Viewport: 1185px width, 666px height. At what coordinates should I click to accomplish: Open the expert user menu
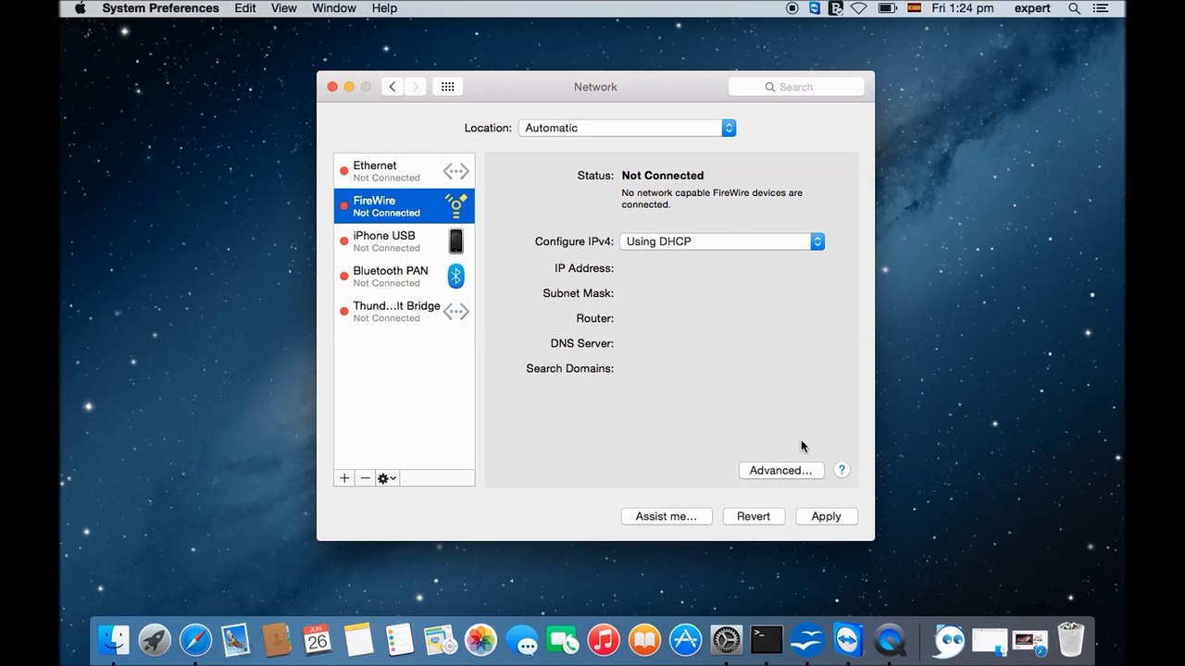pyautogui.click(x=1032, y=8)
